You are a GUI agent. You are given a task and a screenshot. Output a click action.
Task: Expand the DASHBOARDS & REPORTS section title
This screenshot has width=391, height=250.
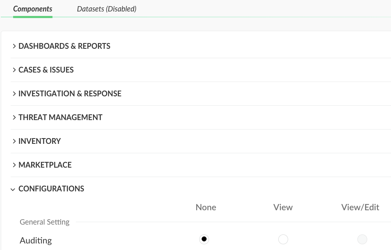point(64,46)
